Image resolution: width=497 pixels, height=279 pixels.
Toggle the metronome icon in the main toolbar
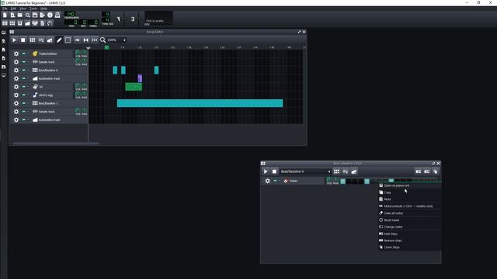click(57, 15)
